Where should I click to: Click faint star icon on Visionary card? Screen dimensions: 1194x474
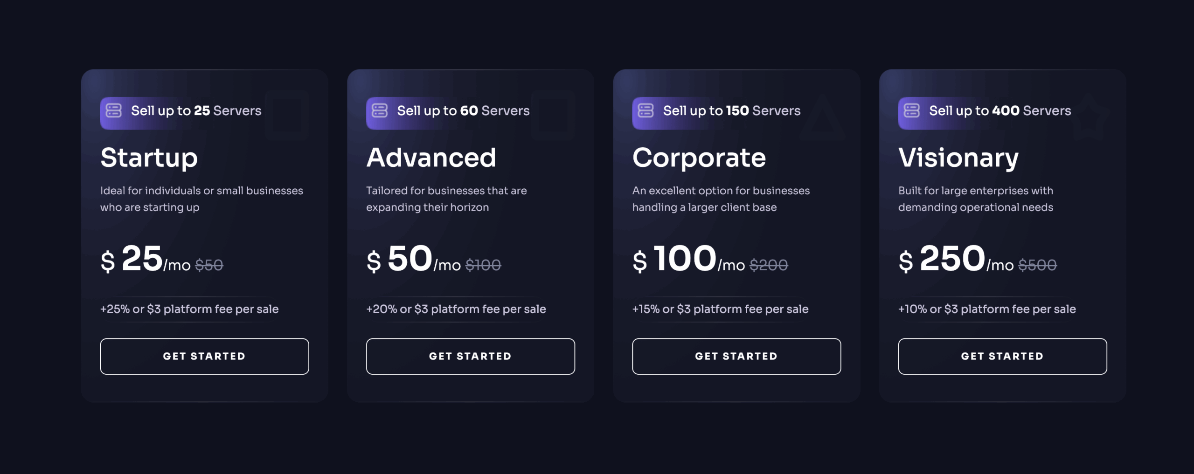[1088, 117]
